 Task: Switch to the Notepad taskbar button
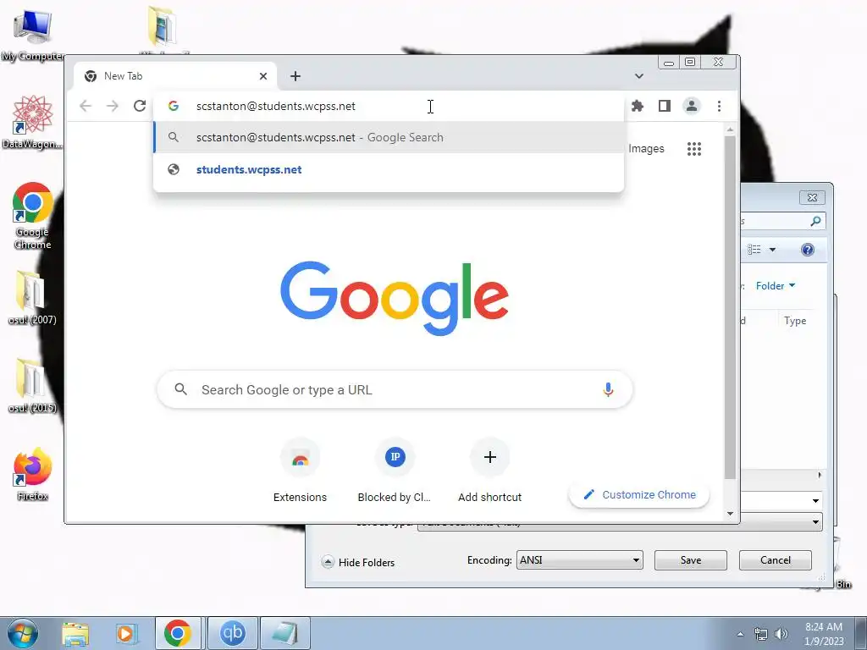[x=284, y=633]
